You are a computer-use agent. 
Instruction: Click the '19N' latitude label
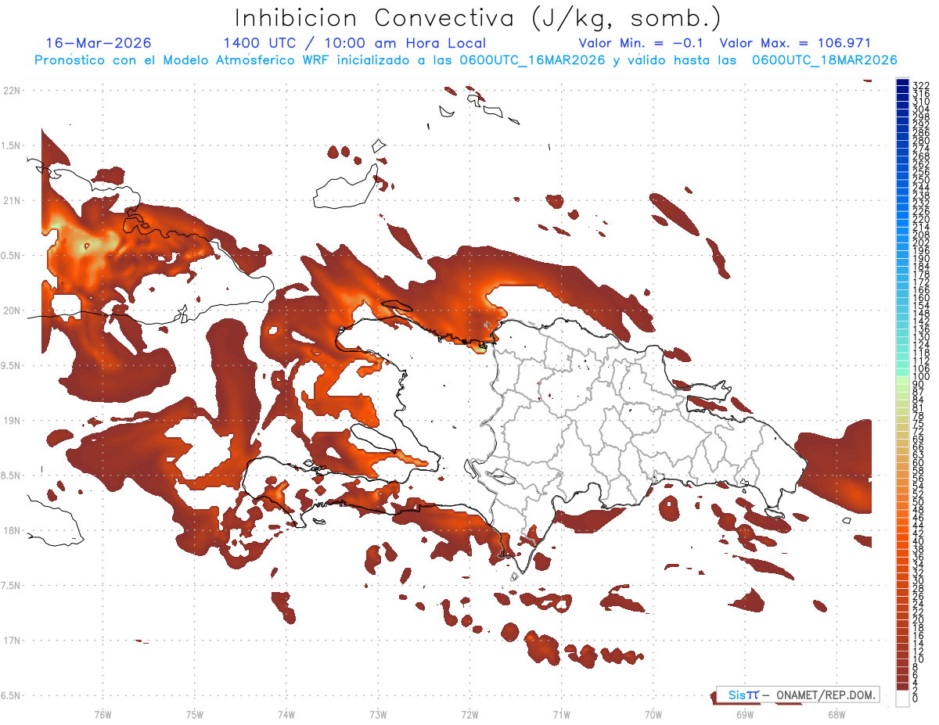click(x=11, y=420)
